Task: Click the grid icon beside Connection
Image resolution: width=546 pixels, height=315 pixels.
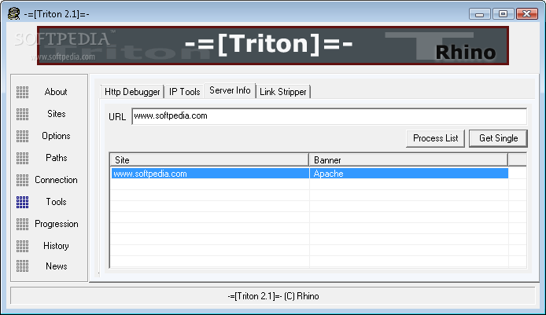Action: point(22,180)
